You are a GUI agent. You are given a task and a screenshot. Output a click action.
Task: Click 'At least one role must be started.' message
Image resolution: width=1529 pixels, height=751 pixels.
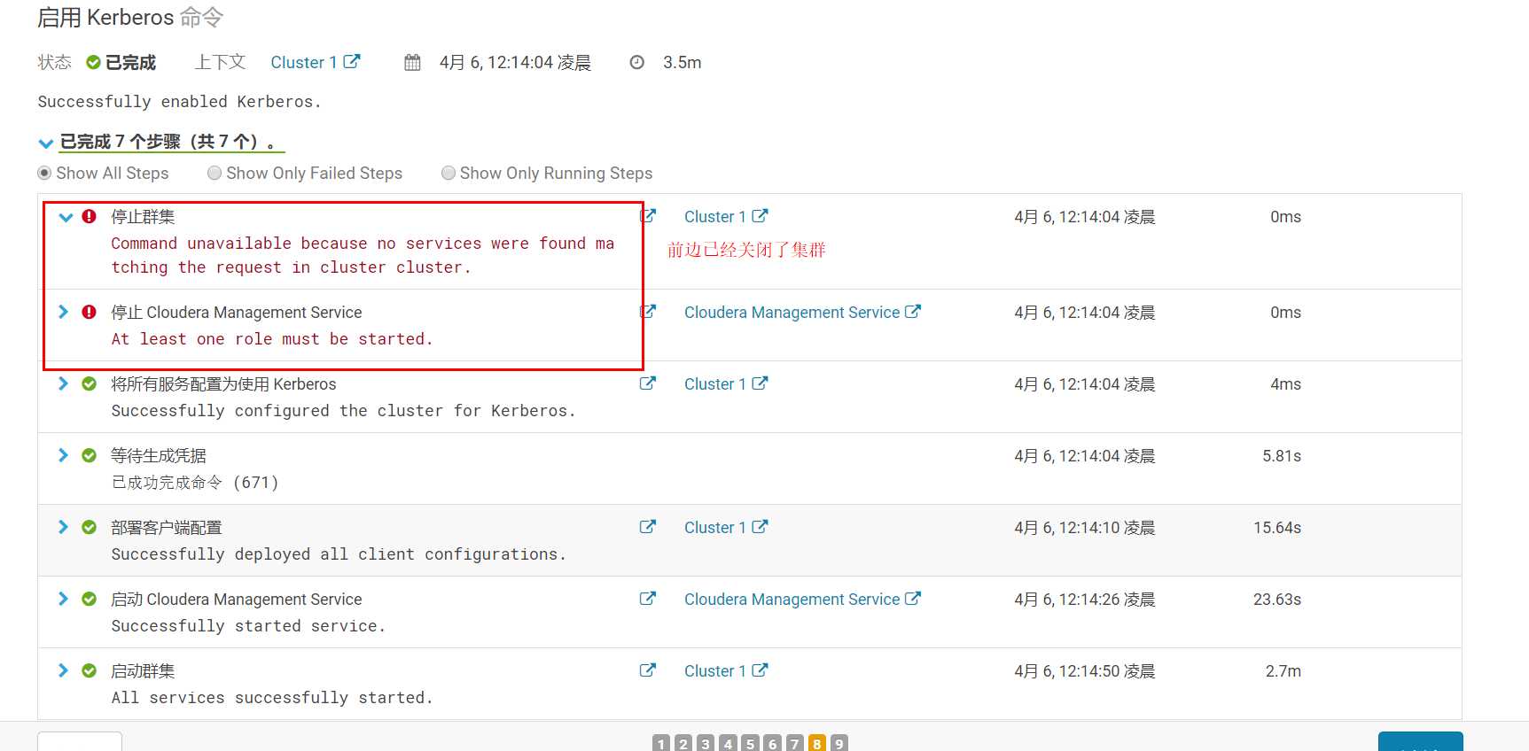coord(272,339)
